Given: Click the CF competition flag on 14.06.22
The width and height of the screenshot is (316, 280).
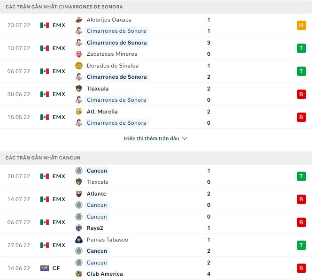Looking at the screenshot, I should (45, 268).
